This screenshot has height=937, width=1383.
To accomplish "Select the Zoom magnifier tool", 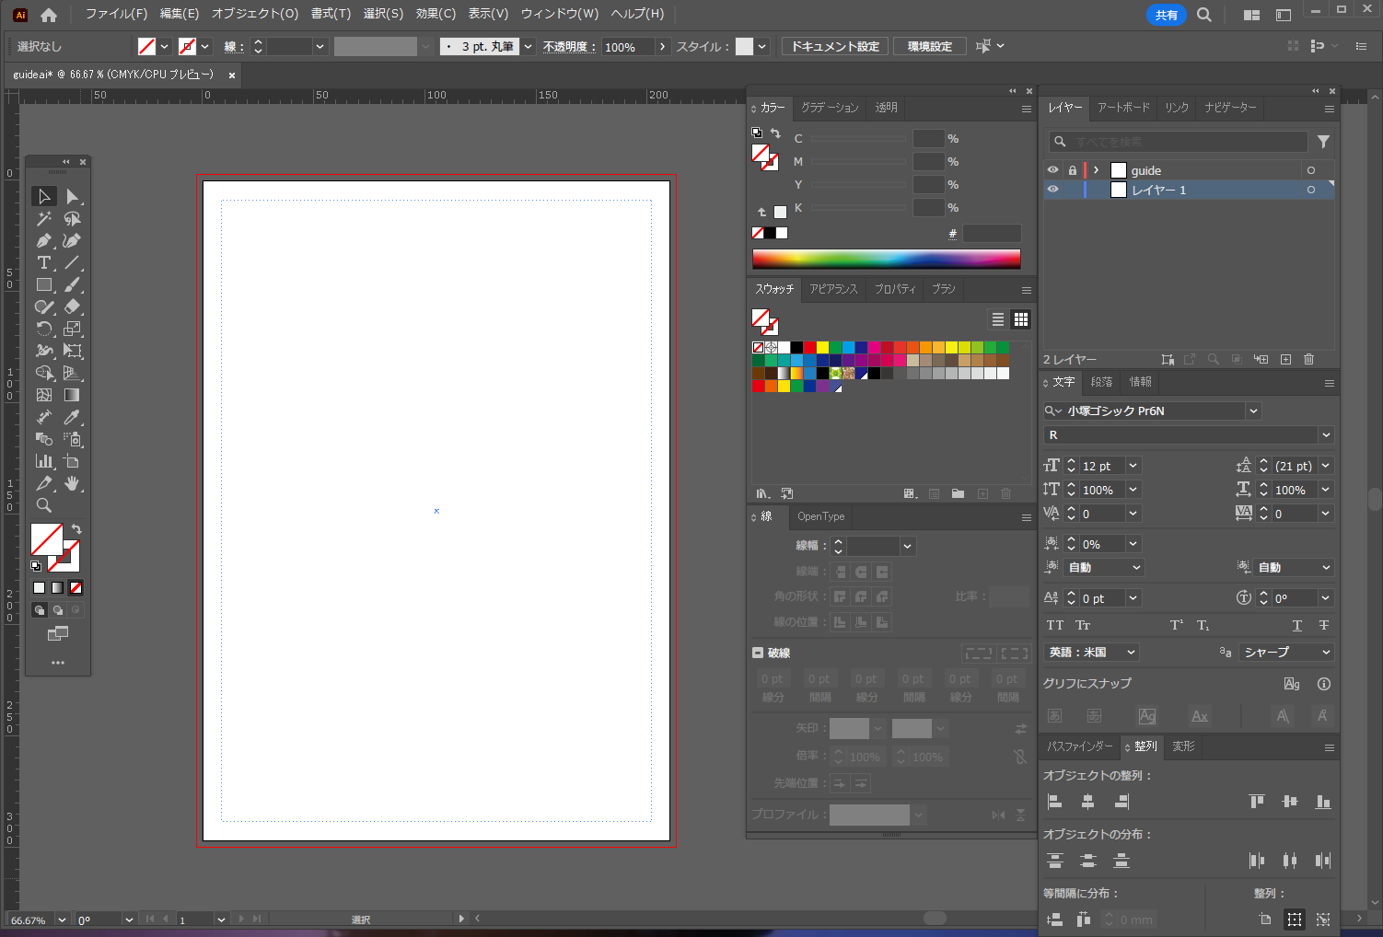I will [x=43, y=505].
